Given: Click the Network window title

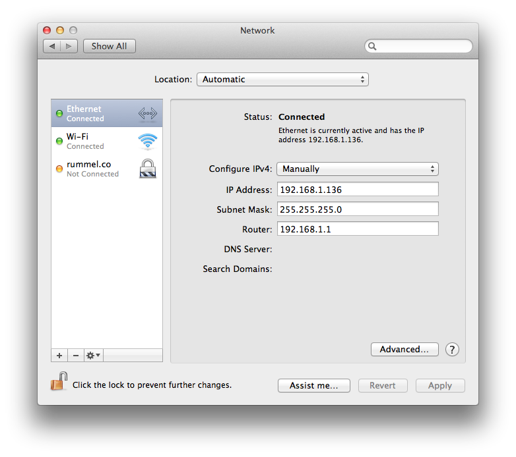Looking at the screenshot, I should point(257,30).
